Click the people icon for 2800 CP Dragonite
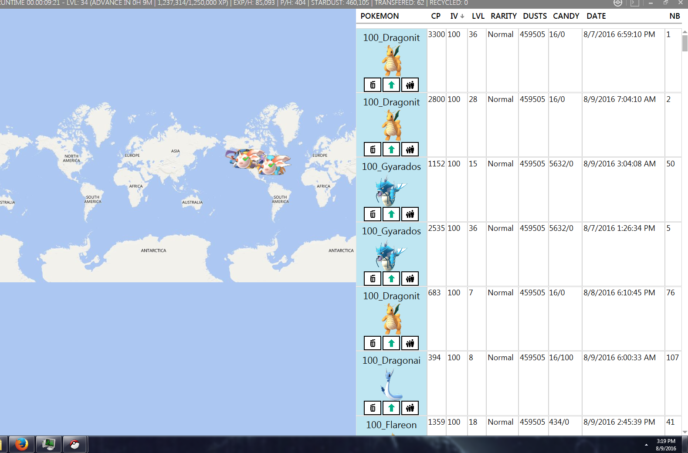The height and width of the screenshot is (453, 688). pos(410,149)
